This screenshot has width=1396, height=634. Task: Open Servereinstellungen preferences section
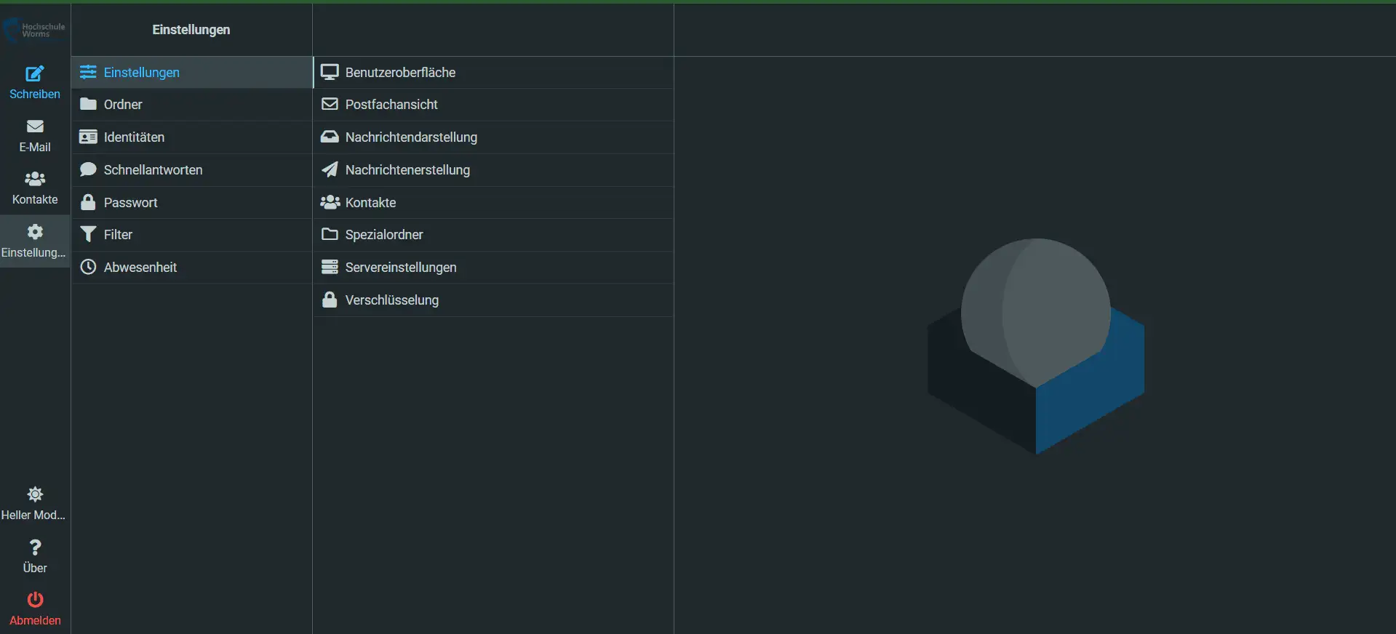[x=401, y=268]
